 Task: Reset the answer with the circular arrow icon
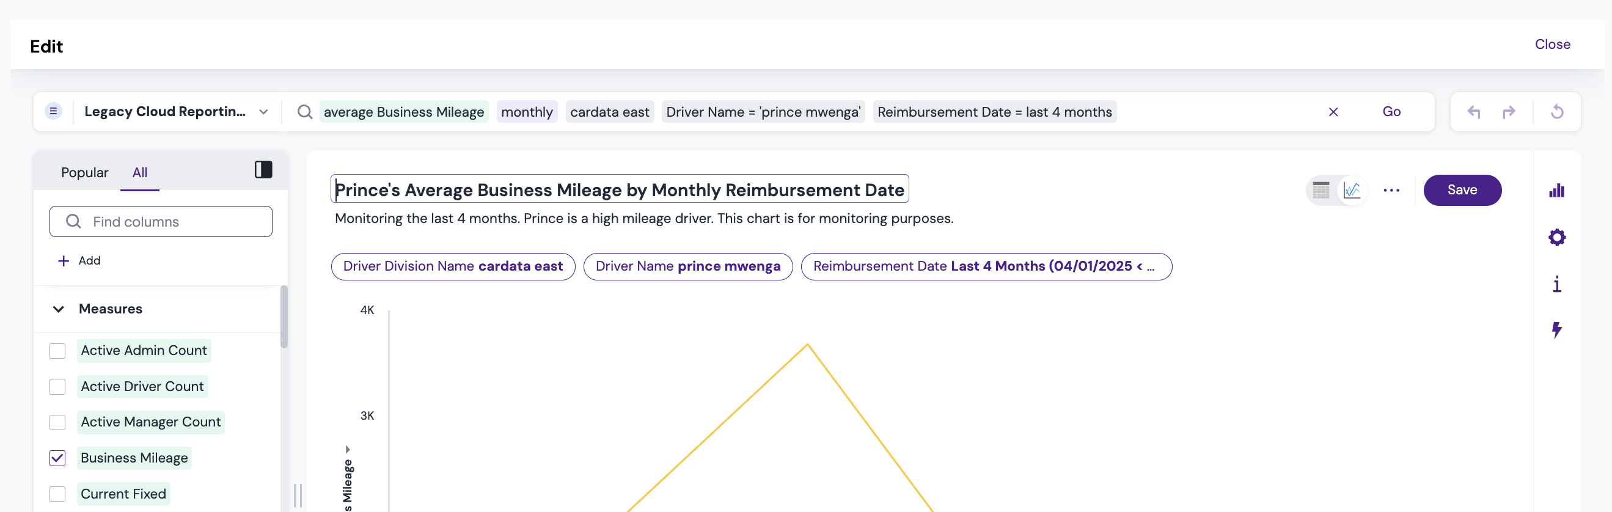[x=1557, y=112]
